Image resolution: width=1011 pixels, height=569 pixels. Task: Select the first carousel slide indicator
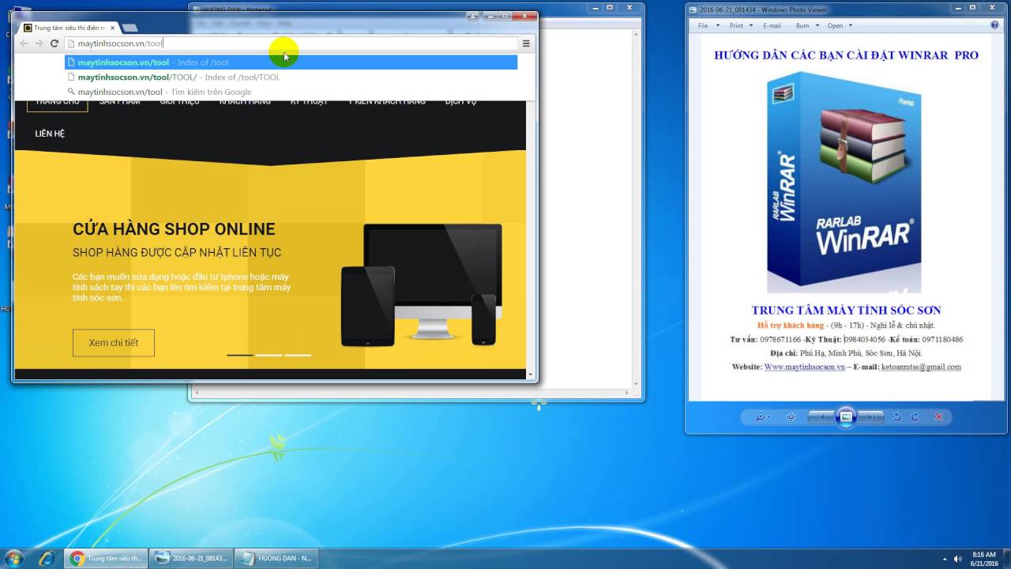tap(240, 355)
